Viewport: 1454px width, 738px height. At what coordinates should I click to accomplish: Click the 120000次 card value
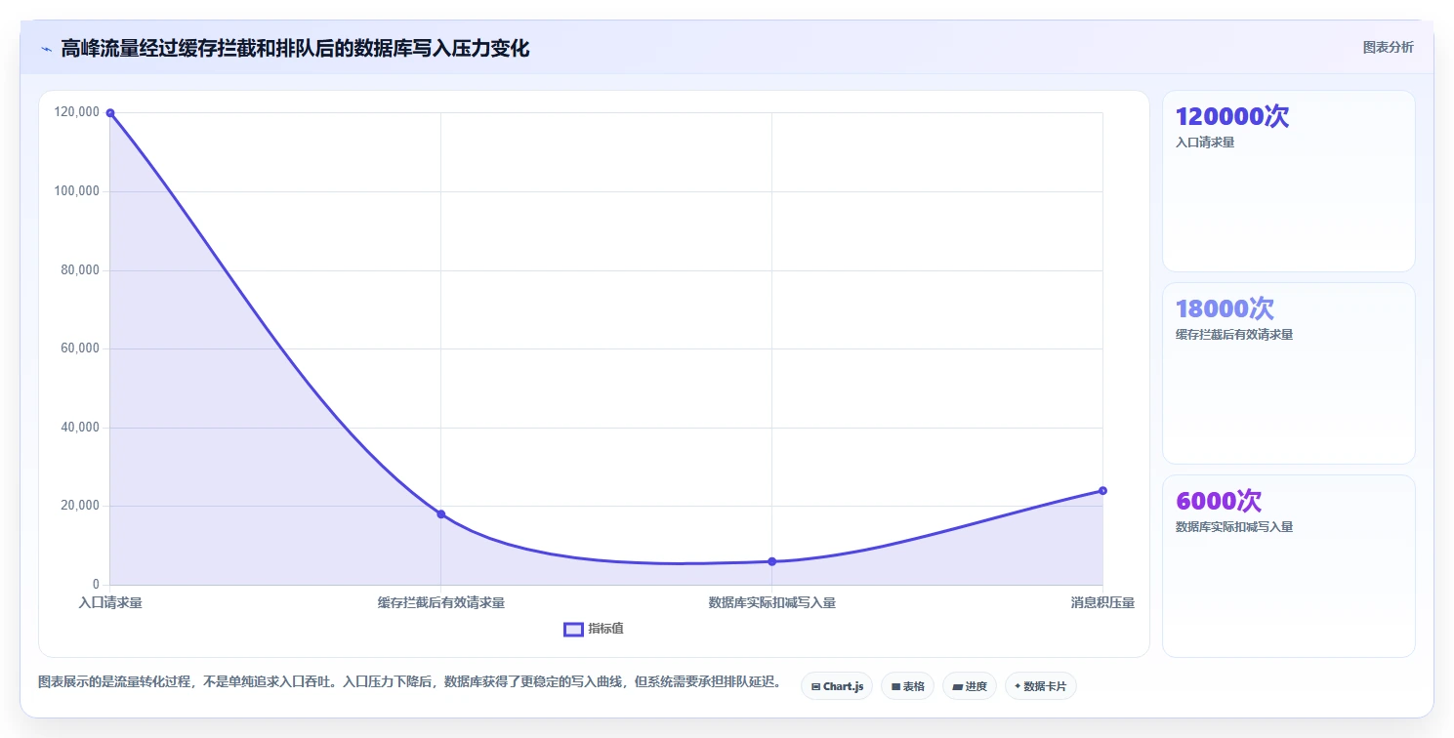(1232, 117)
